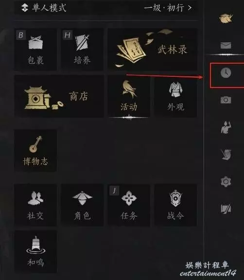The image size is (244, 280).
Task: Open the 包裹 inventory bag tile
Action: click(35, 49)
